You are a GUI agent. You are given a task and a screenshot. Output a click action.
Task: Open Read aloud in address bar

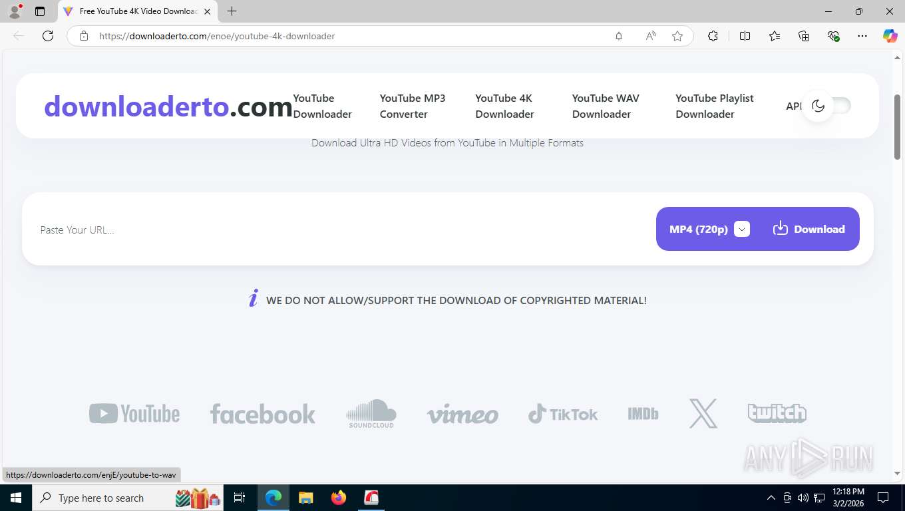(x=651, y=36)
